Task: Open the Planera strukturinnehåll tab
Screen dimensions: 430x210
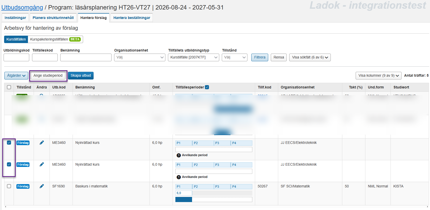Action: [x=53, y=18]
